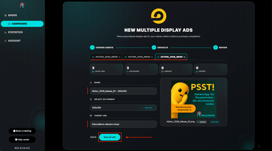The width and height of the screenshot is (272, 151).
Task: Click the 300x250 badge under the preview
Action: coord(214,122)
